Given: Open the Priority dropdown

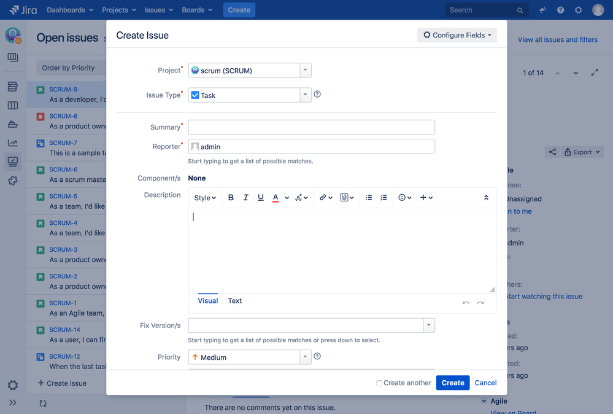Looking at the screenshot, I should click(x=249, y=357).
